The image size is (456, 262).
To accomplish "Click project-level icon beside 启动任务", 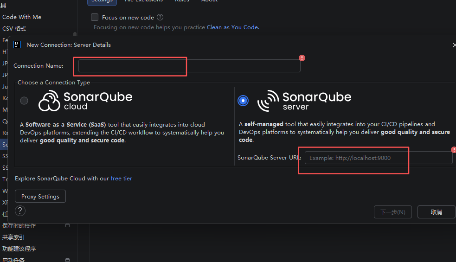I will 67,260.
